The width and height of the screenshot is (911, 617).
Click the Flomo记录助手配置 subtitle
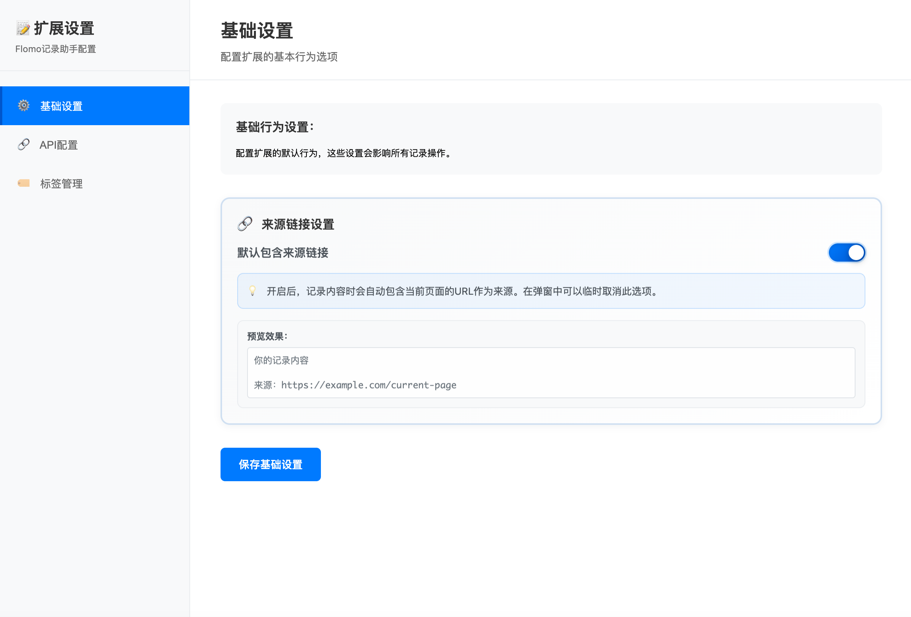tap(56, 49)
